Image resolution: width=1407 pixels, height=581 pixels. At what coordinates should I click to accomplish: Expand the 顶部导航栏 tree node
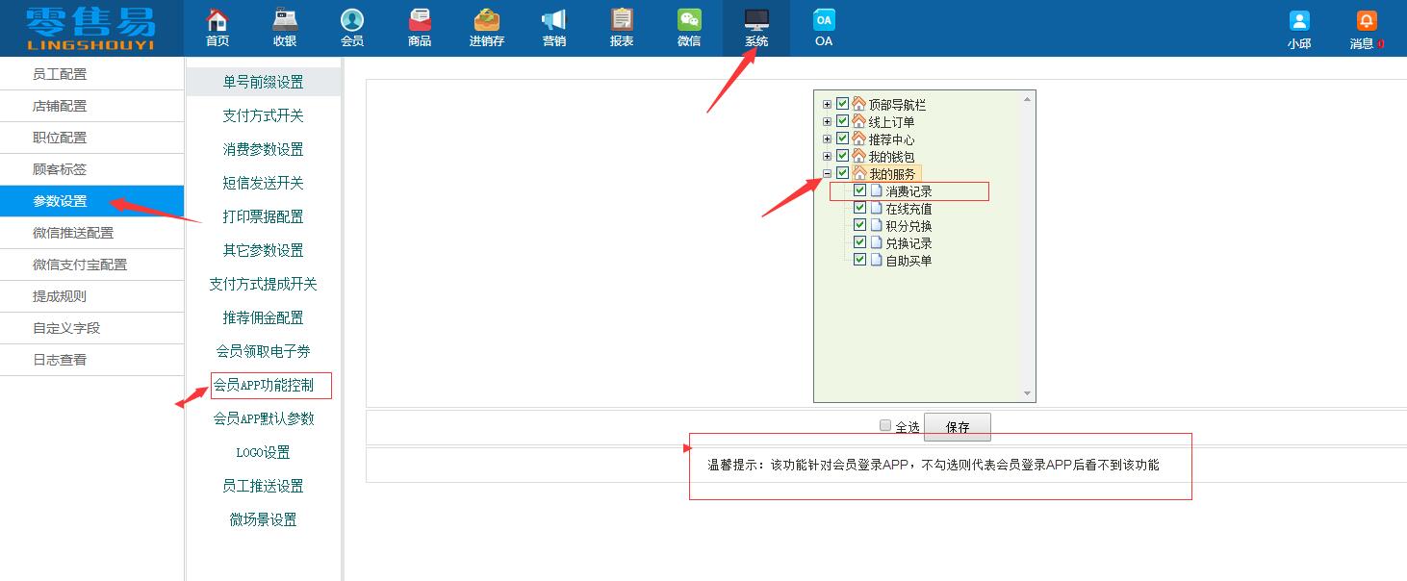827,104
